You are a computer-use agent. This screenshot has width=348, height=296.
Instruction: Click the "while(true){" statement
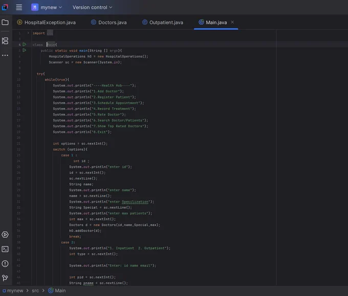click(57, 80)
